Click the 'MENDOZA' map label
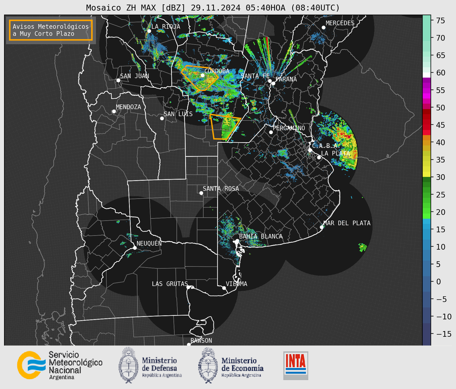456x389 pixels. click(x=128, y=107)
